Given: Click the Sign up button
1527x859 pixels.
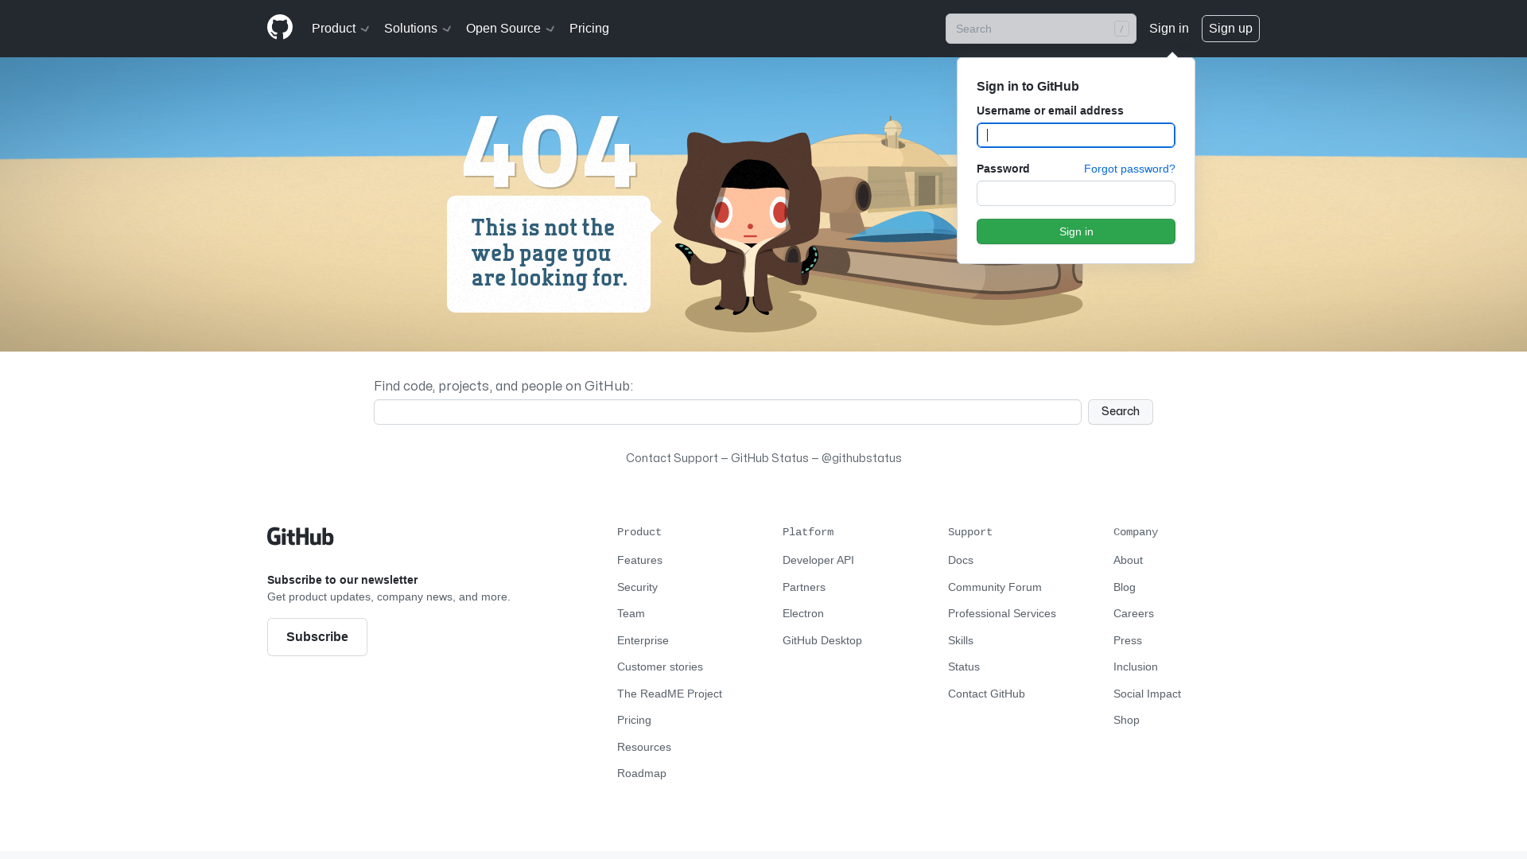Looking at the screenshot, I should click(1230, 29).
